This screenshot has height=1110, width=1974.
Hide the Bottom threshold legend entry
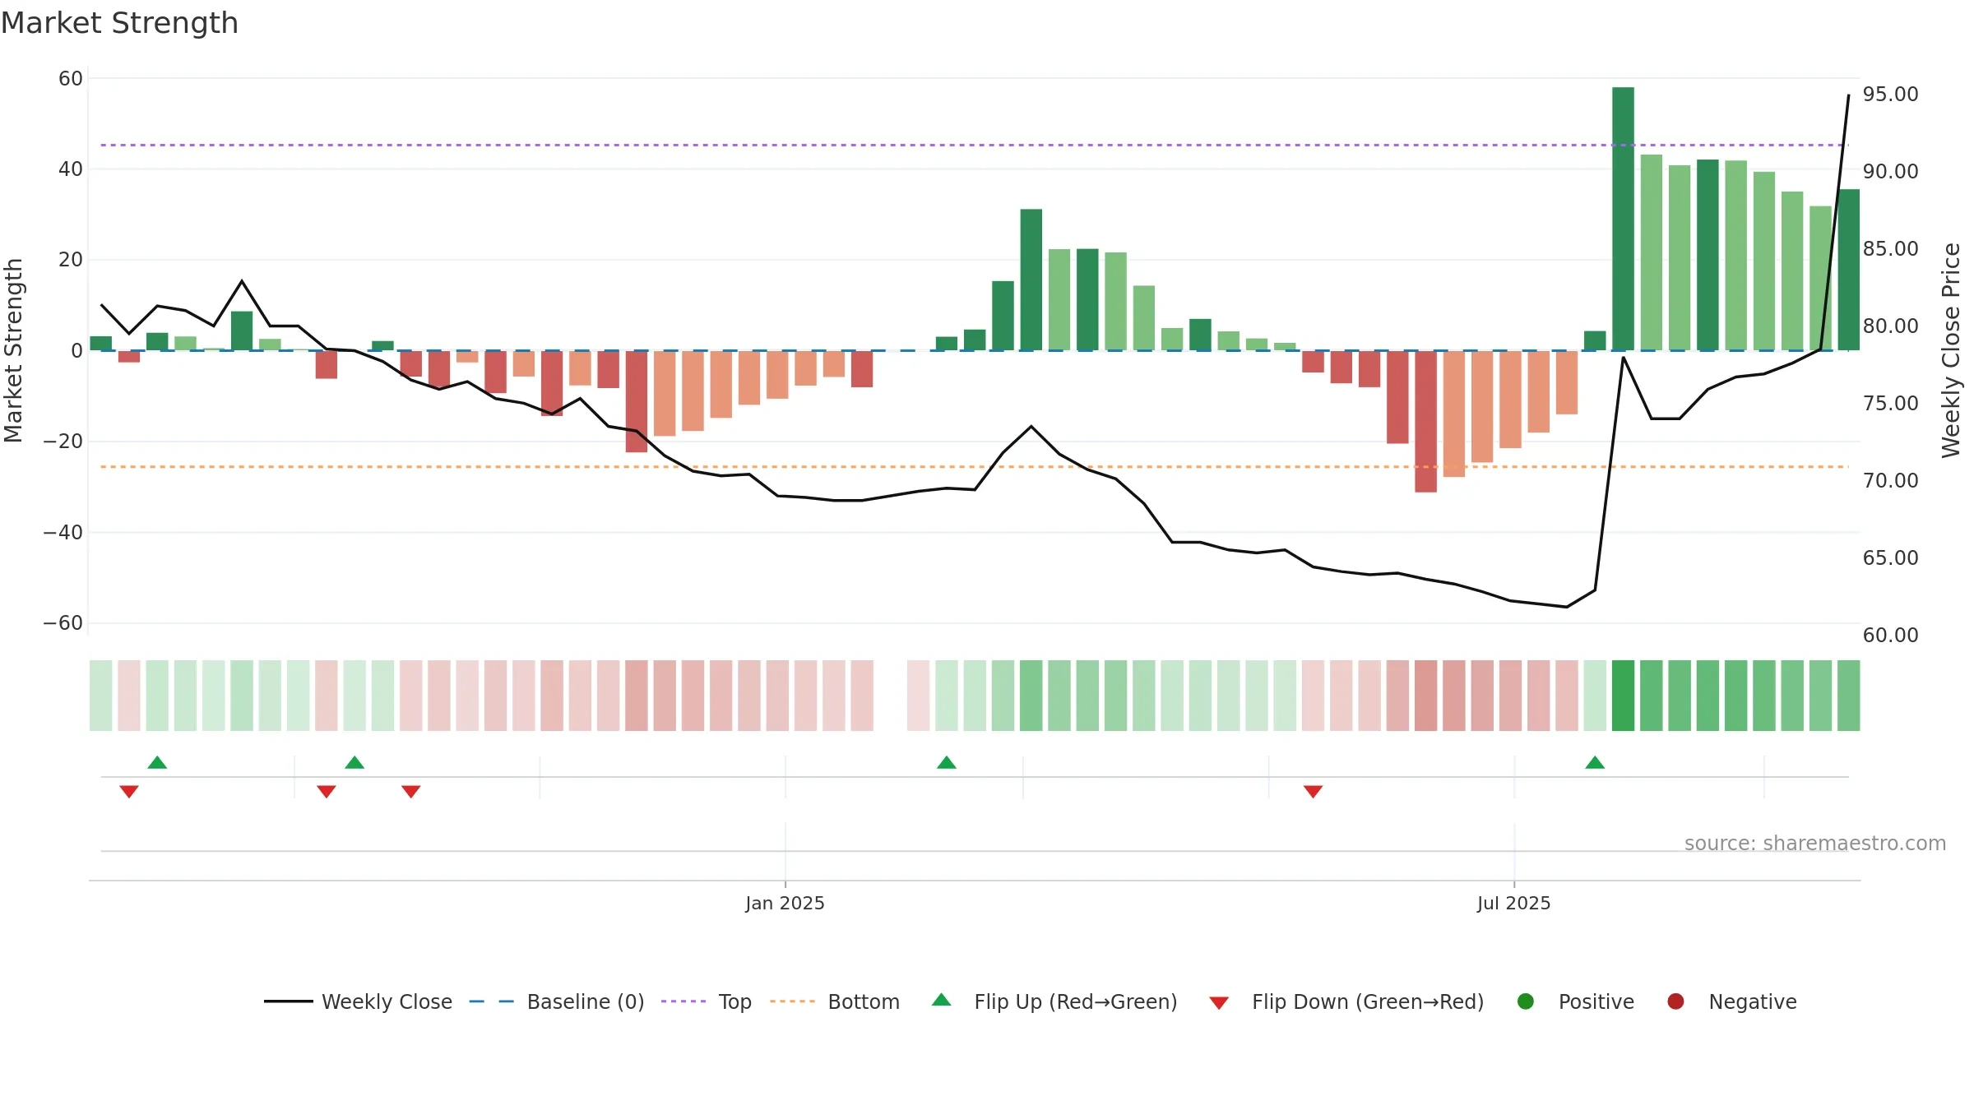tap(835, 1001)
